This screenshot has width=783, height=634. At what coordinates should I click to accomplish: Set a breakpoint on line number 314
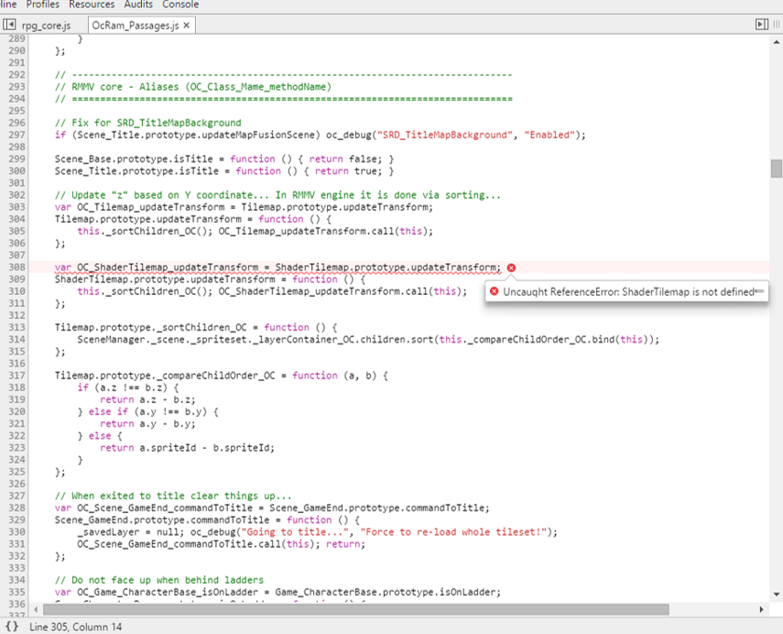[16, 340]
